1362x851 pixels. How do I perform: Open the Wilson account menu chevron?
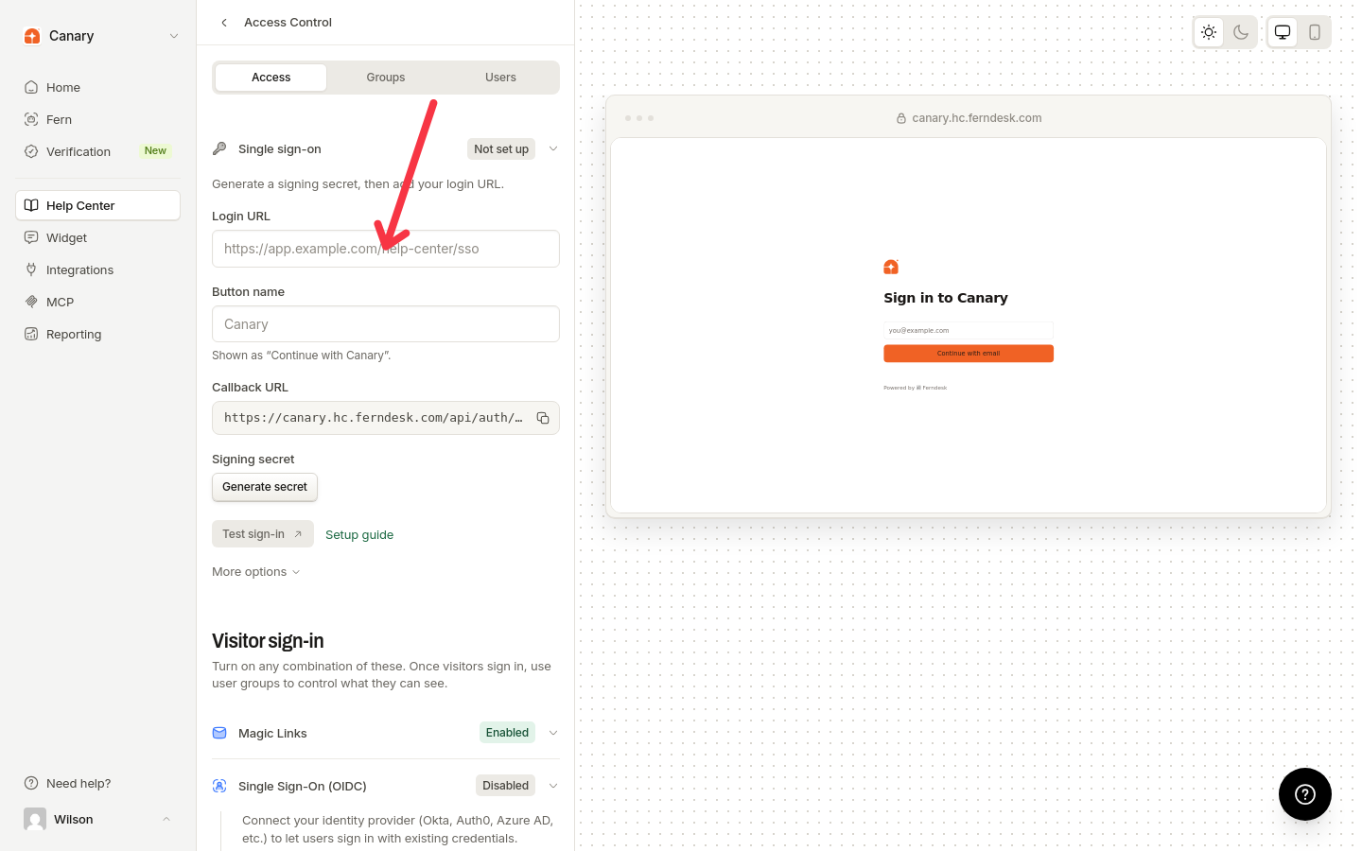tap(166, 819)
